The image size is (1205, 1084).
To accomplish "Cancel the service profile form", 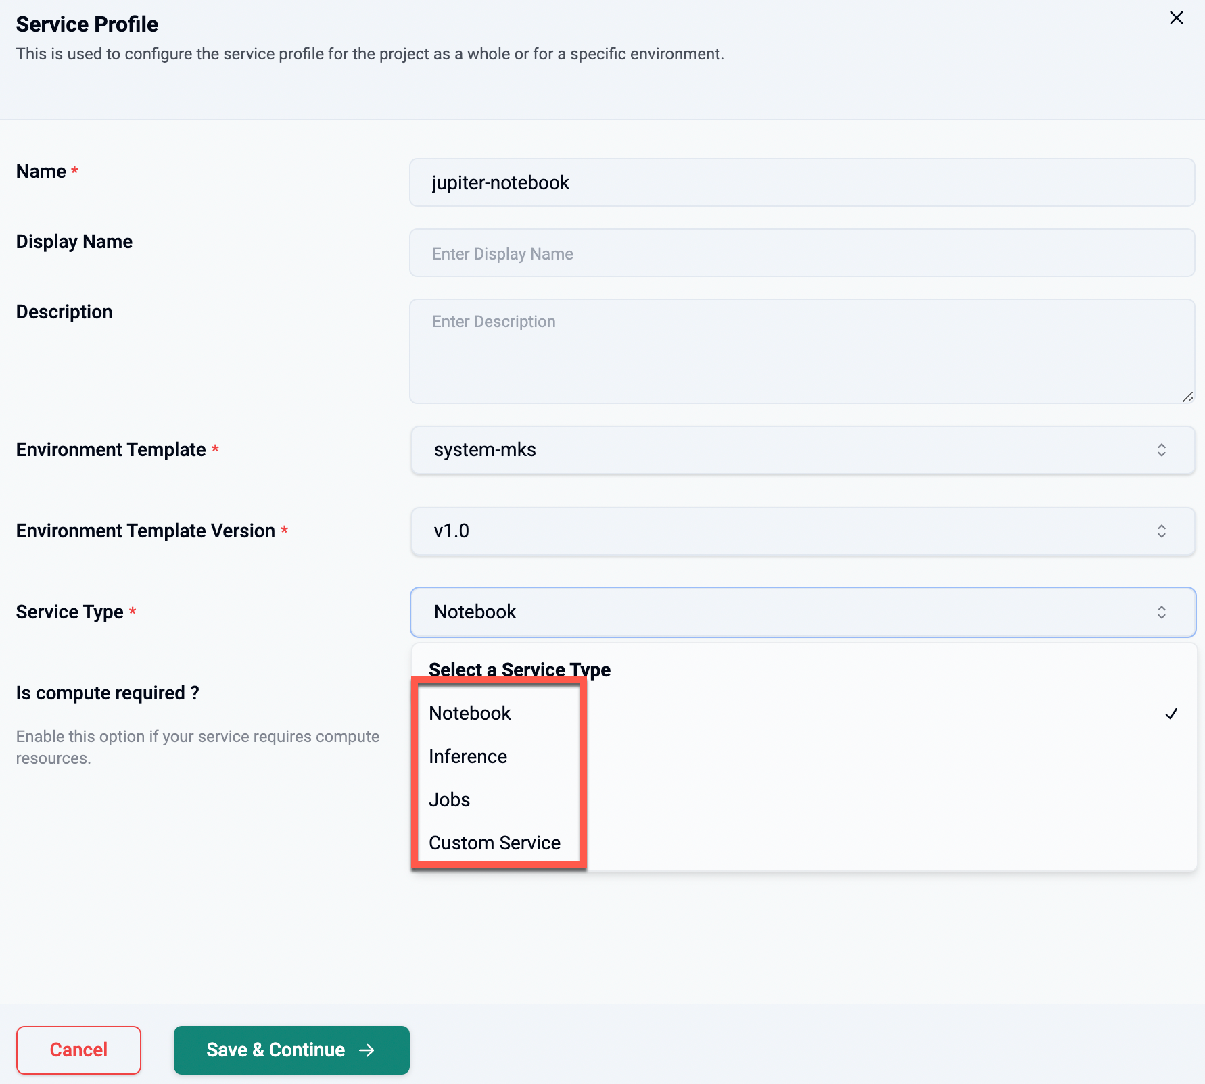I will click(x=78, y=1050).
